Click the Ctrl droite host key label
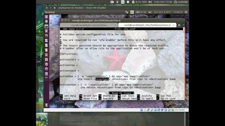 (180, 110)
